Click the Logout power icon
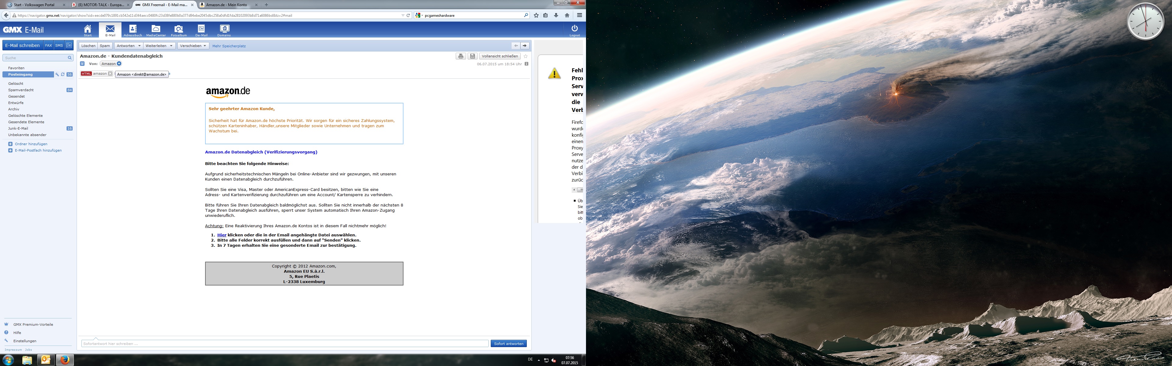 (x=574, y=29)
